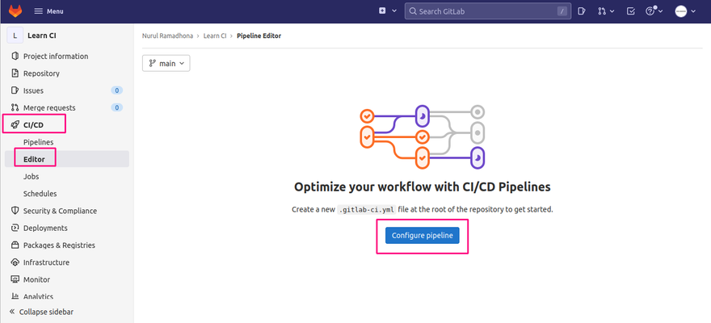Viewport: 711px width, 323px height.
Task: Select Pipelines under CI/CD
Action: pyautogui.click(x=39, y=142)
